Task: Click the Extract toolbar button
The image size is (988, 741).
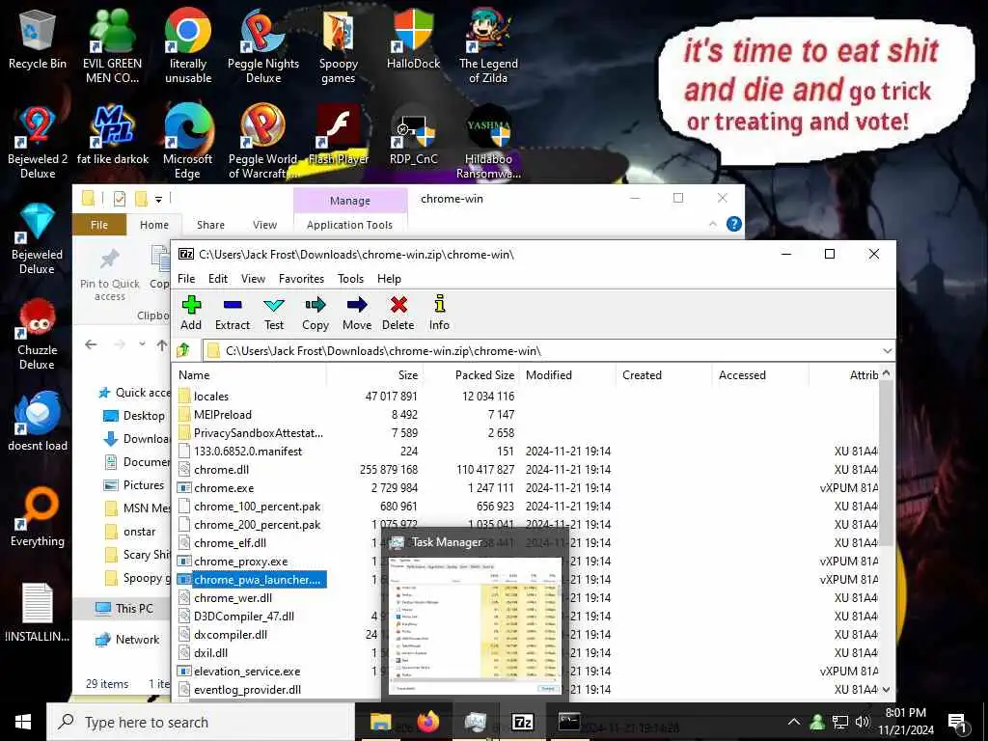Action: (x=233, y=314)
